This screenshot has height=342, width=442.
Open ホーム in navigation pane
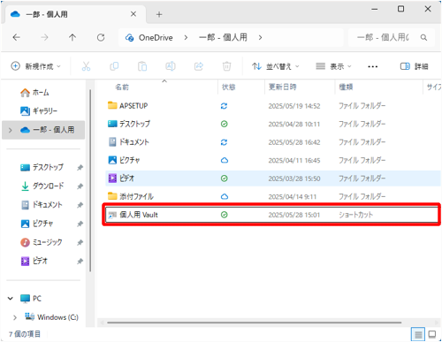click(34, 93)
